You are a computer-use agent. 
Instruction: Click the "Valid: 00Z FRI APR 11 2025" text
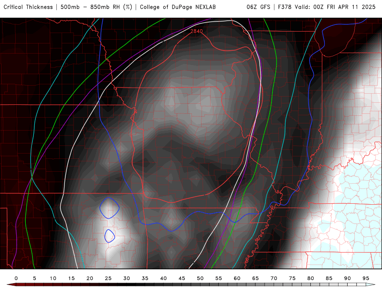pos(335,7)
